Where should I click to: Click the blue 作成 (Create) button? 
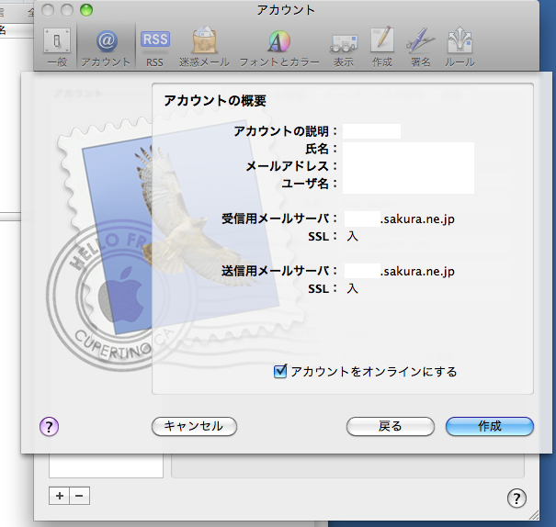[x=489, y=426]
